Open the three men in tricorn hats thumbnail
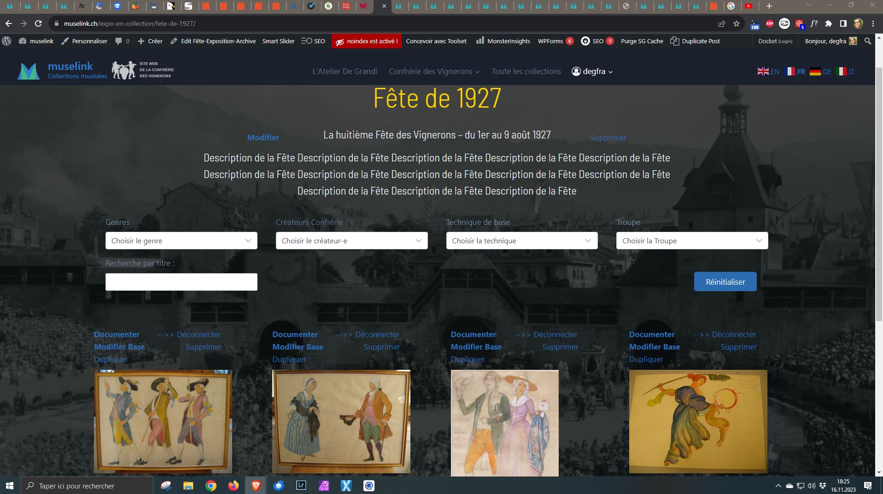The width and height of the screenshot is (883, 494). [x=163, y=422]
